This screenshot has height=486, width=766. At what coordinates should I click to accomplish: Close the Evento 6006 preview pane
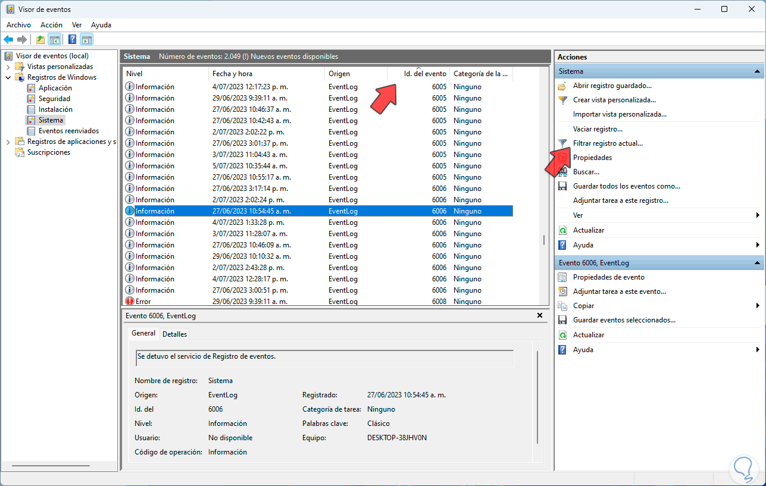point(540,315)
